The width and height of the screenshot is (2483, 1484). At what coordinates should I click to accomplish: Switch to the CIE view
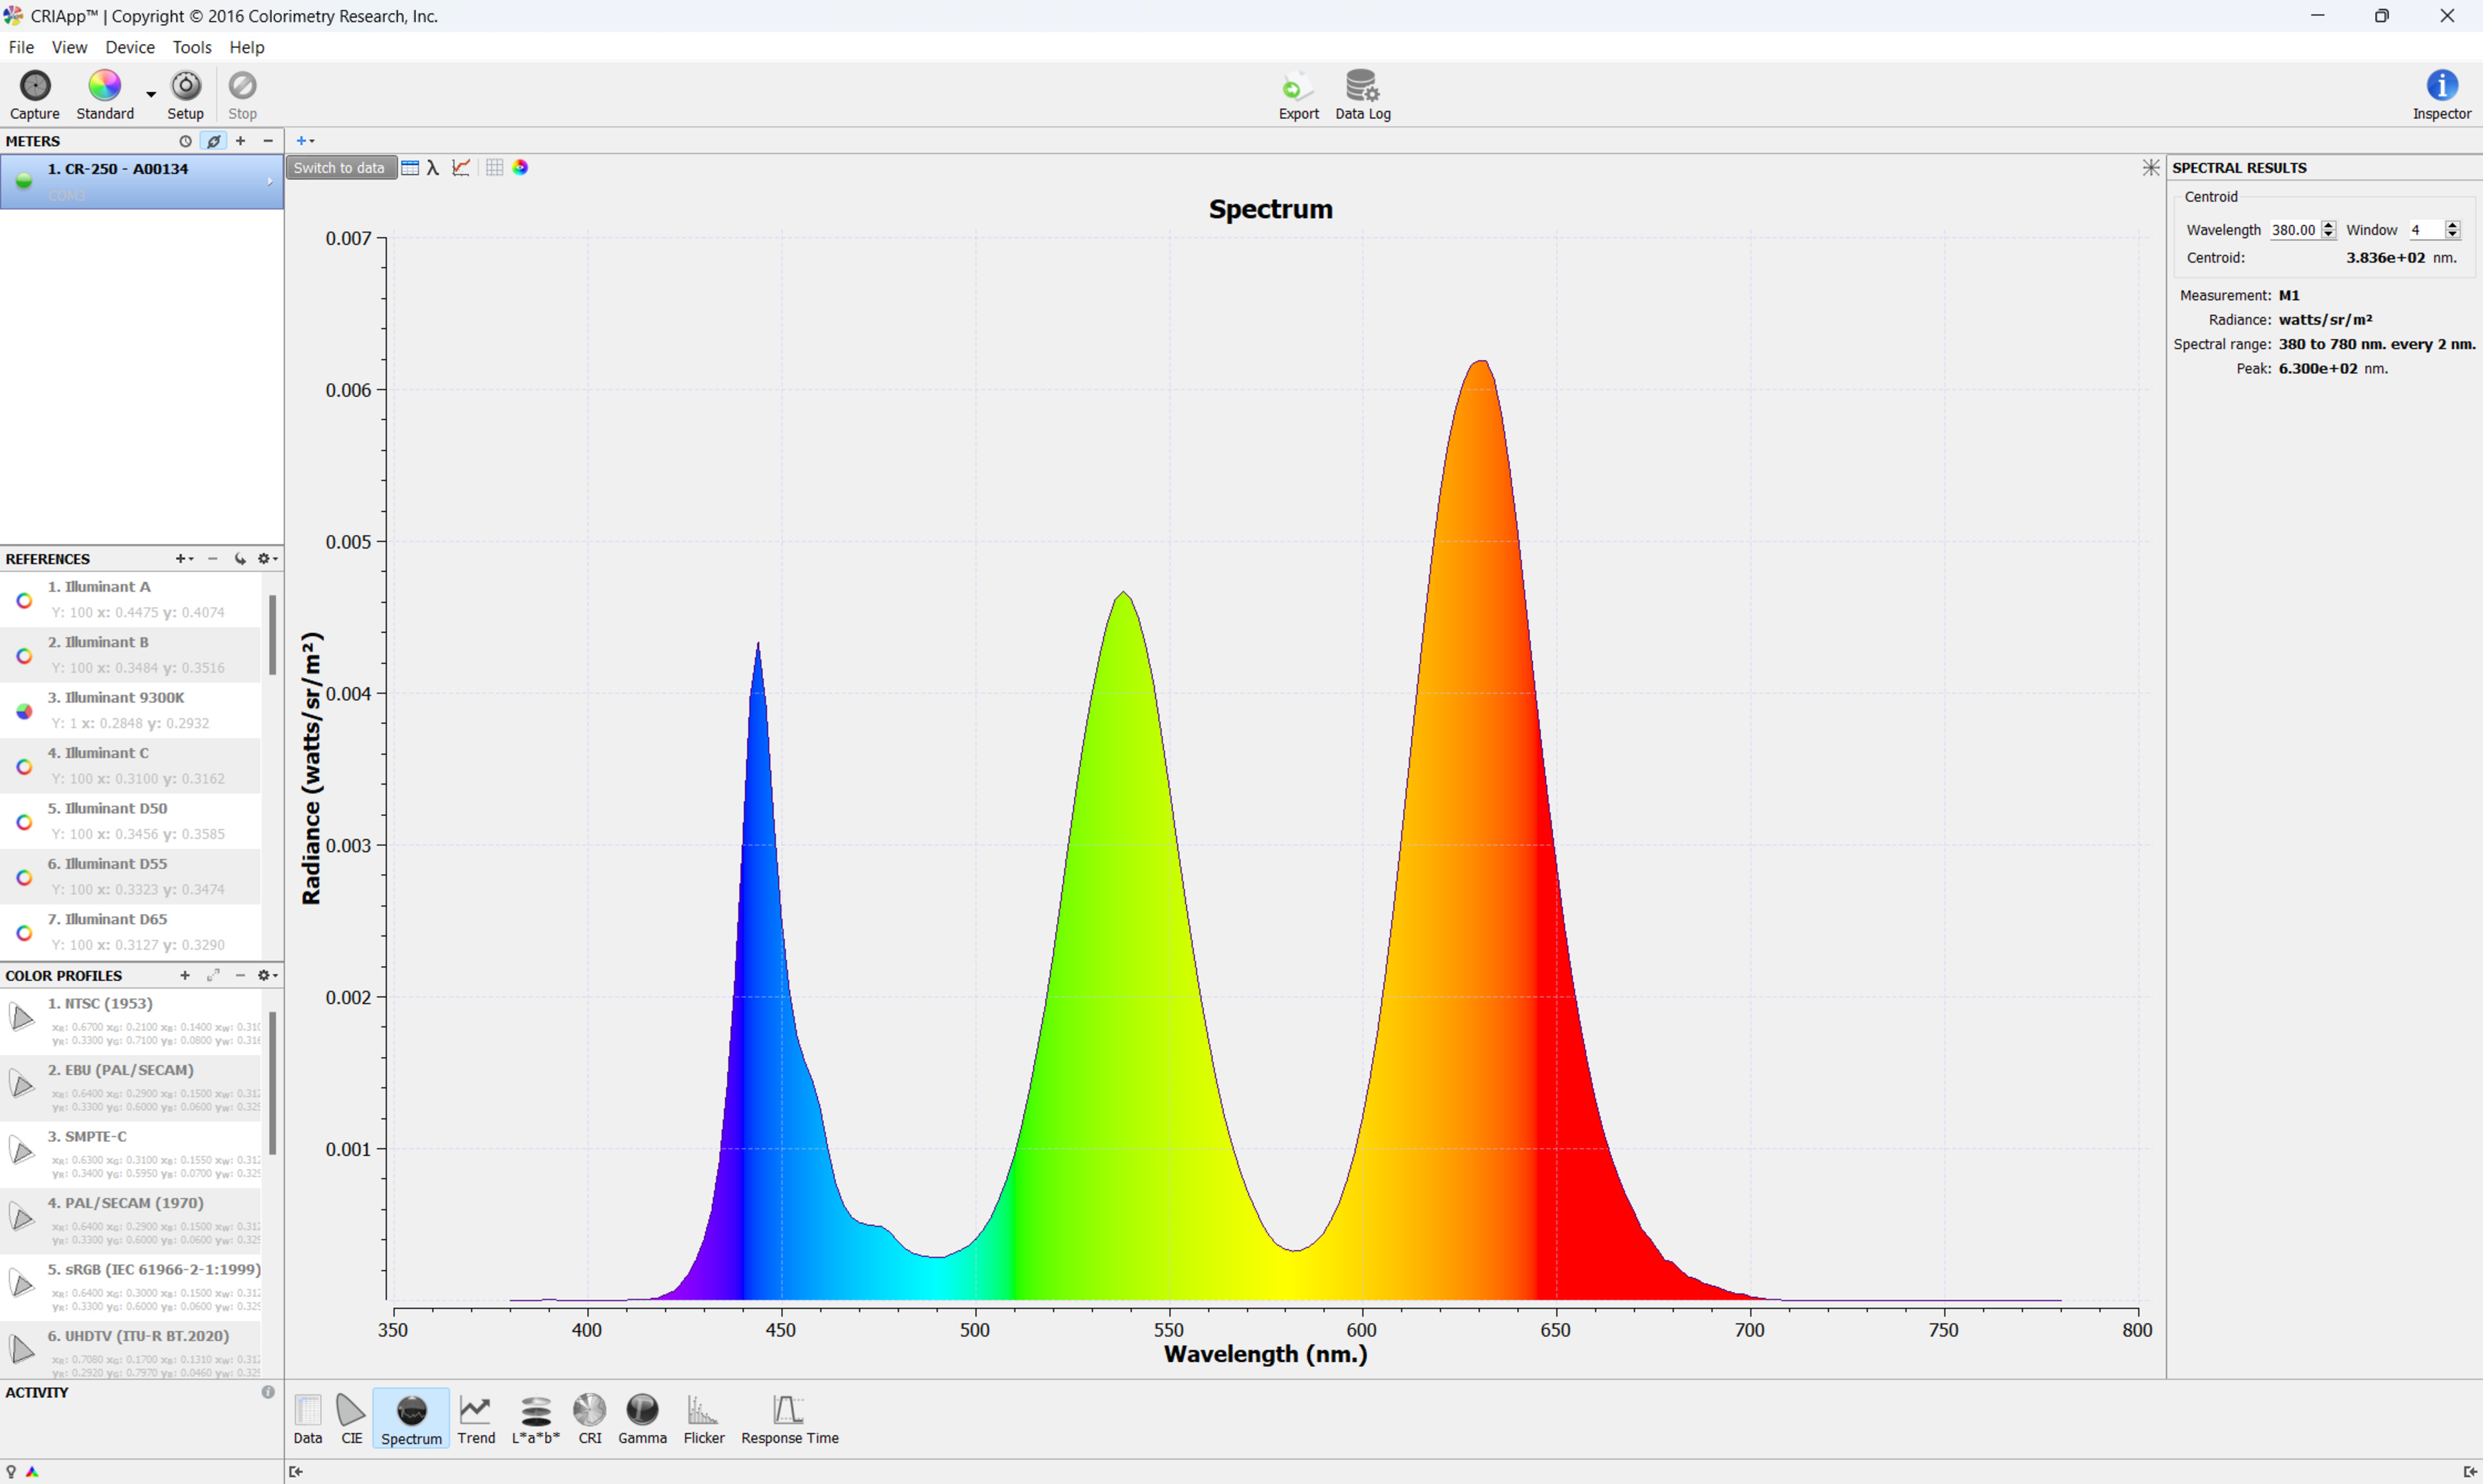pos(351,1418)
